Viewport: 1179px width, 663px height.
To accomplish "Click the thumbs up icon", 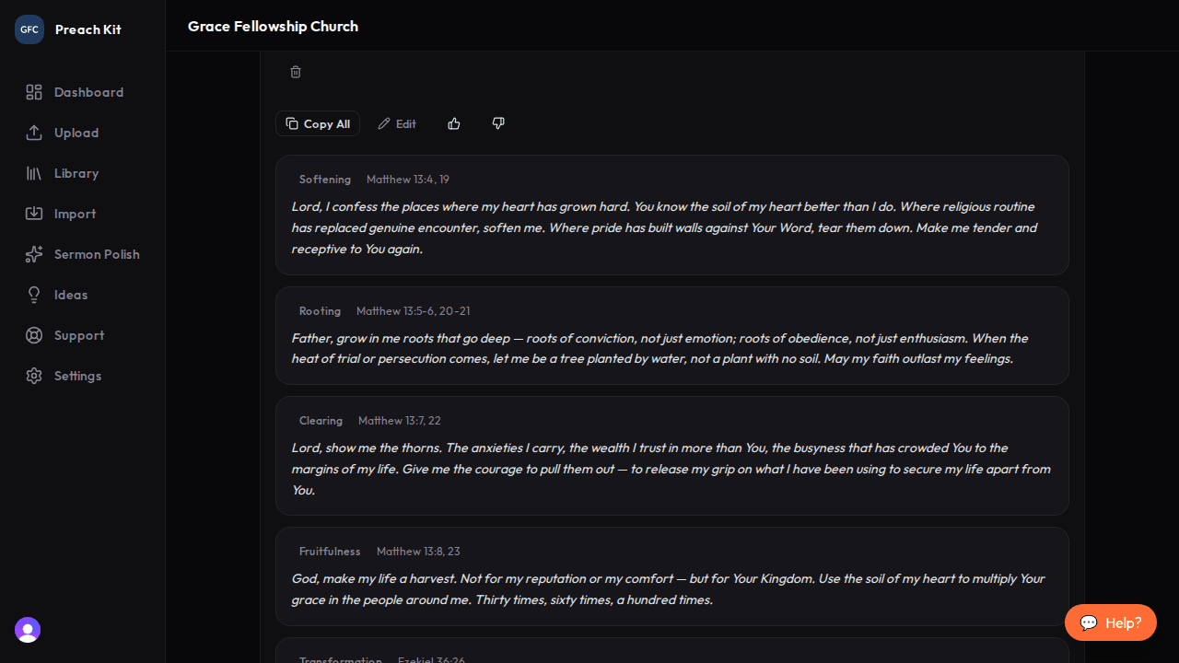I will point(454,123).
